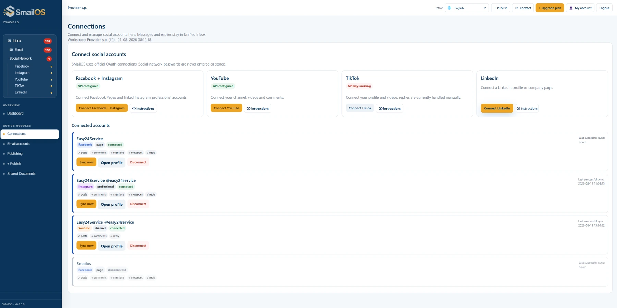Screen dimensions: 617x308
Task: Click Upgrade plan button
Action: (x=549, y=8)
